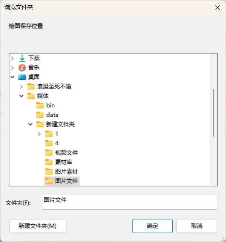The height and width of the screenshot is (242, 226).
Task: Click the 文件夹(F) input field
Action: click(130, 202)
